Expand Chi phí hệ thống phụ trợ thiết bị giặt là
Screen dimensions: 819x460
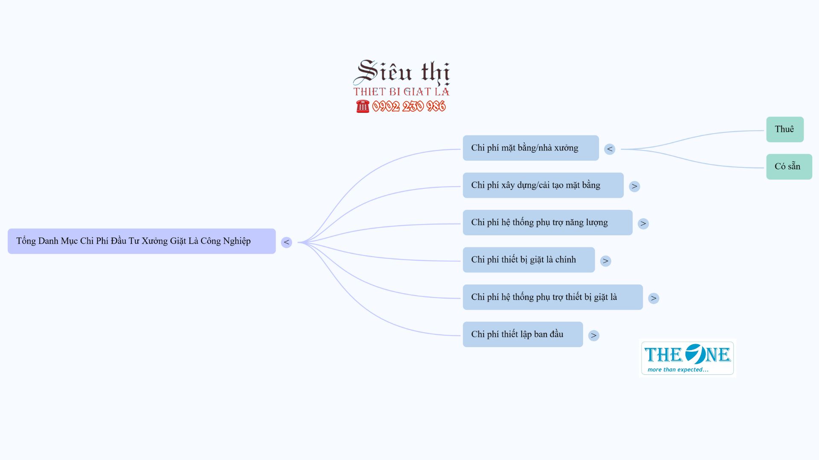[653, 298]
